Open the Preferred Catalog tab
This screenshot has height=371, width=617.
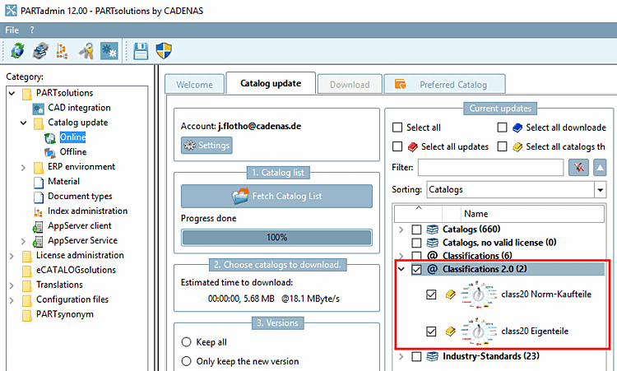pos(444,84)
